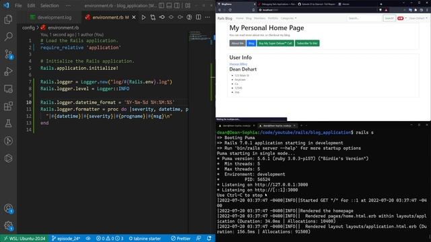The height and width of the screenshot is (242, 431).
Task: Expand the hidden menus ellipsis in title bar
Action: pos(68,5)
